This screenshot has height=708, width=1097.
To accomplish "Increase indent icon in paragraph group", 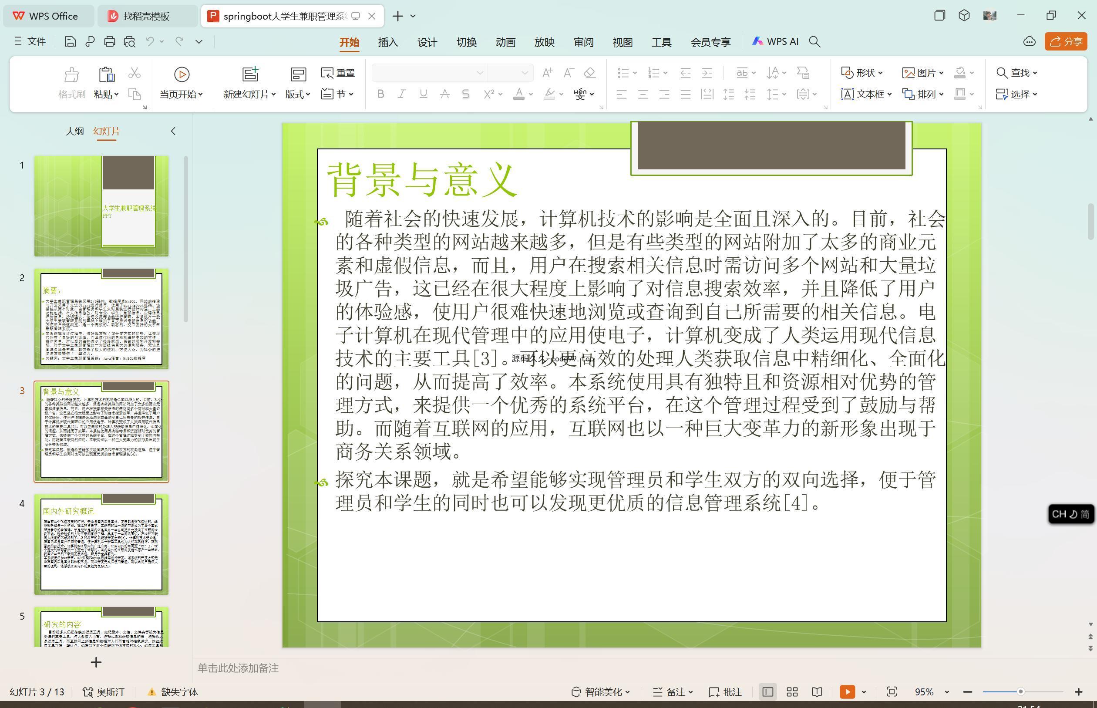I will click(x=707, y=73).
